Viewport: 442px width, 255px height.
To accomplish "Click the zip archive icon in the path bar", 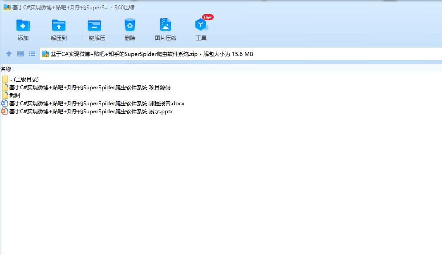I will click(45, 54).
